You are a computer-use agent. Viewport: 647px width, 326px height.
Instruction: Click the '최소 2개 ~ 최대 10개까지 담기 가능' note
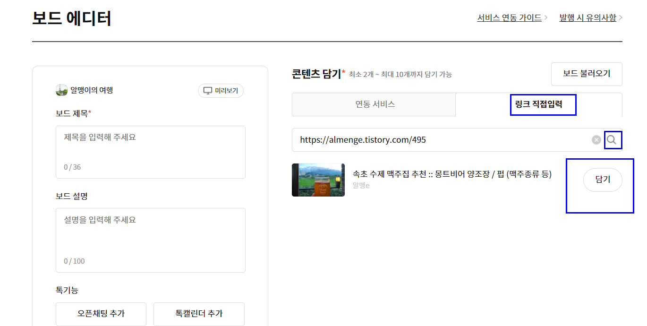400,74
